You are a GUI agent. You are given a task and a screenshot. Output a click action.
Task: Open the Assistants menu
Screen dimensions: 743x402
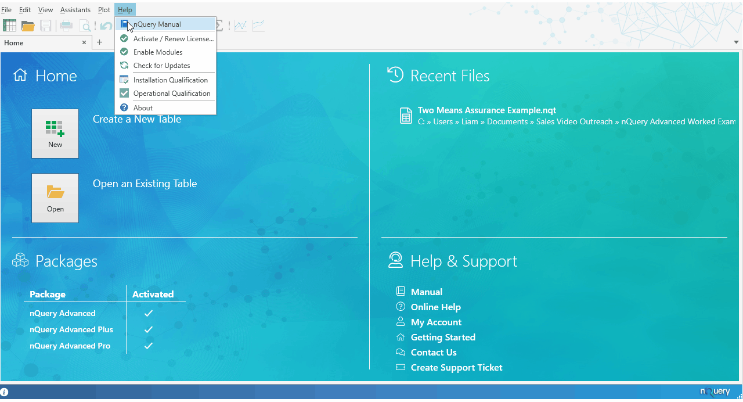pos(75,10)
